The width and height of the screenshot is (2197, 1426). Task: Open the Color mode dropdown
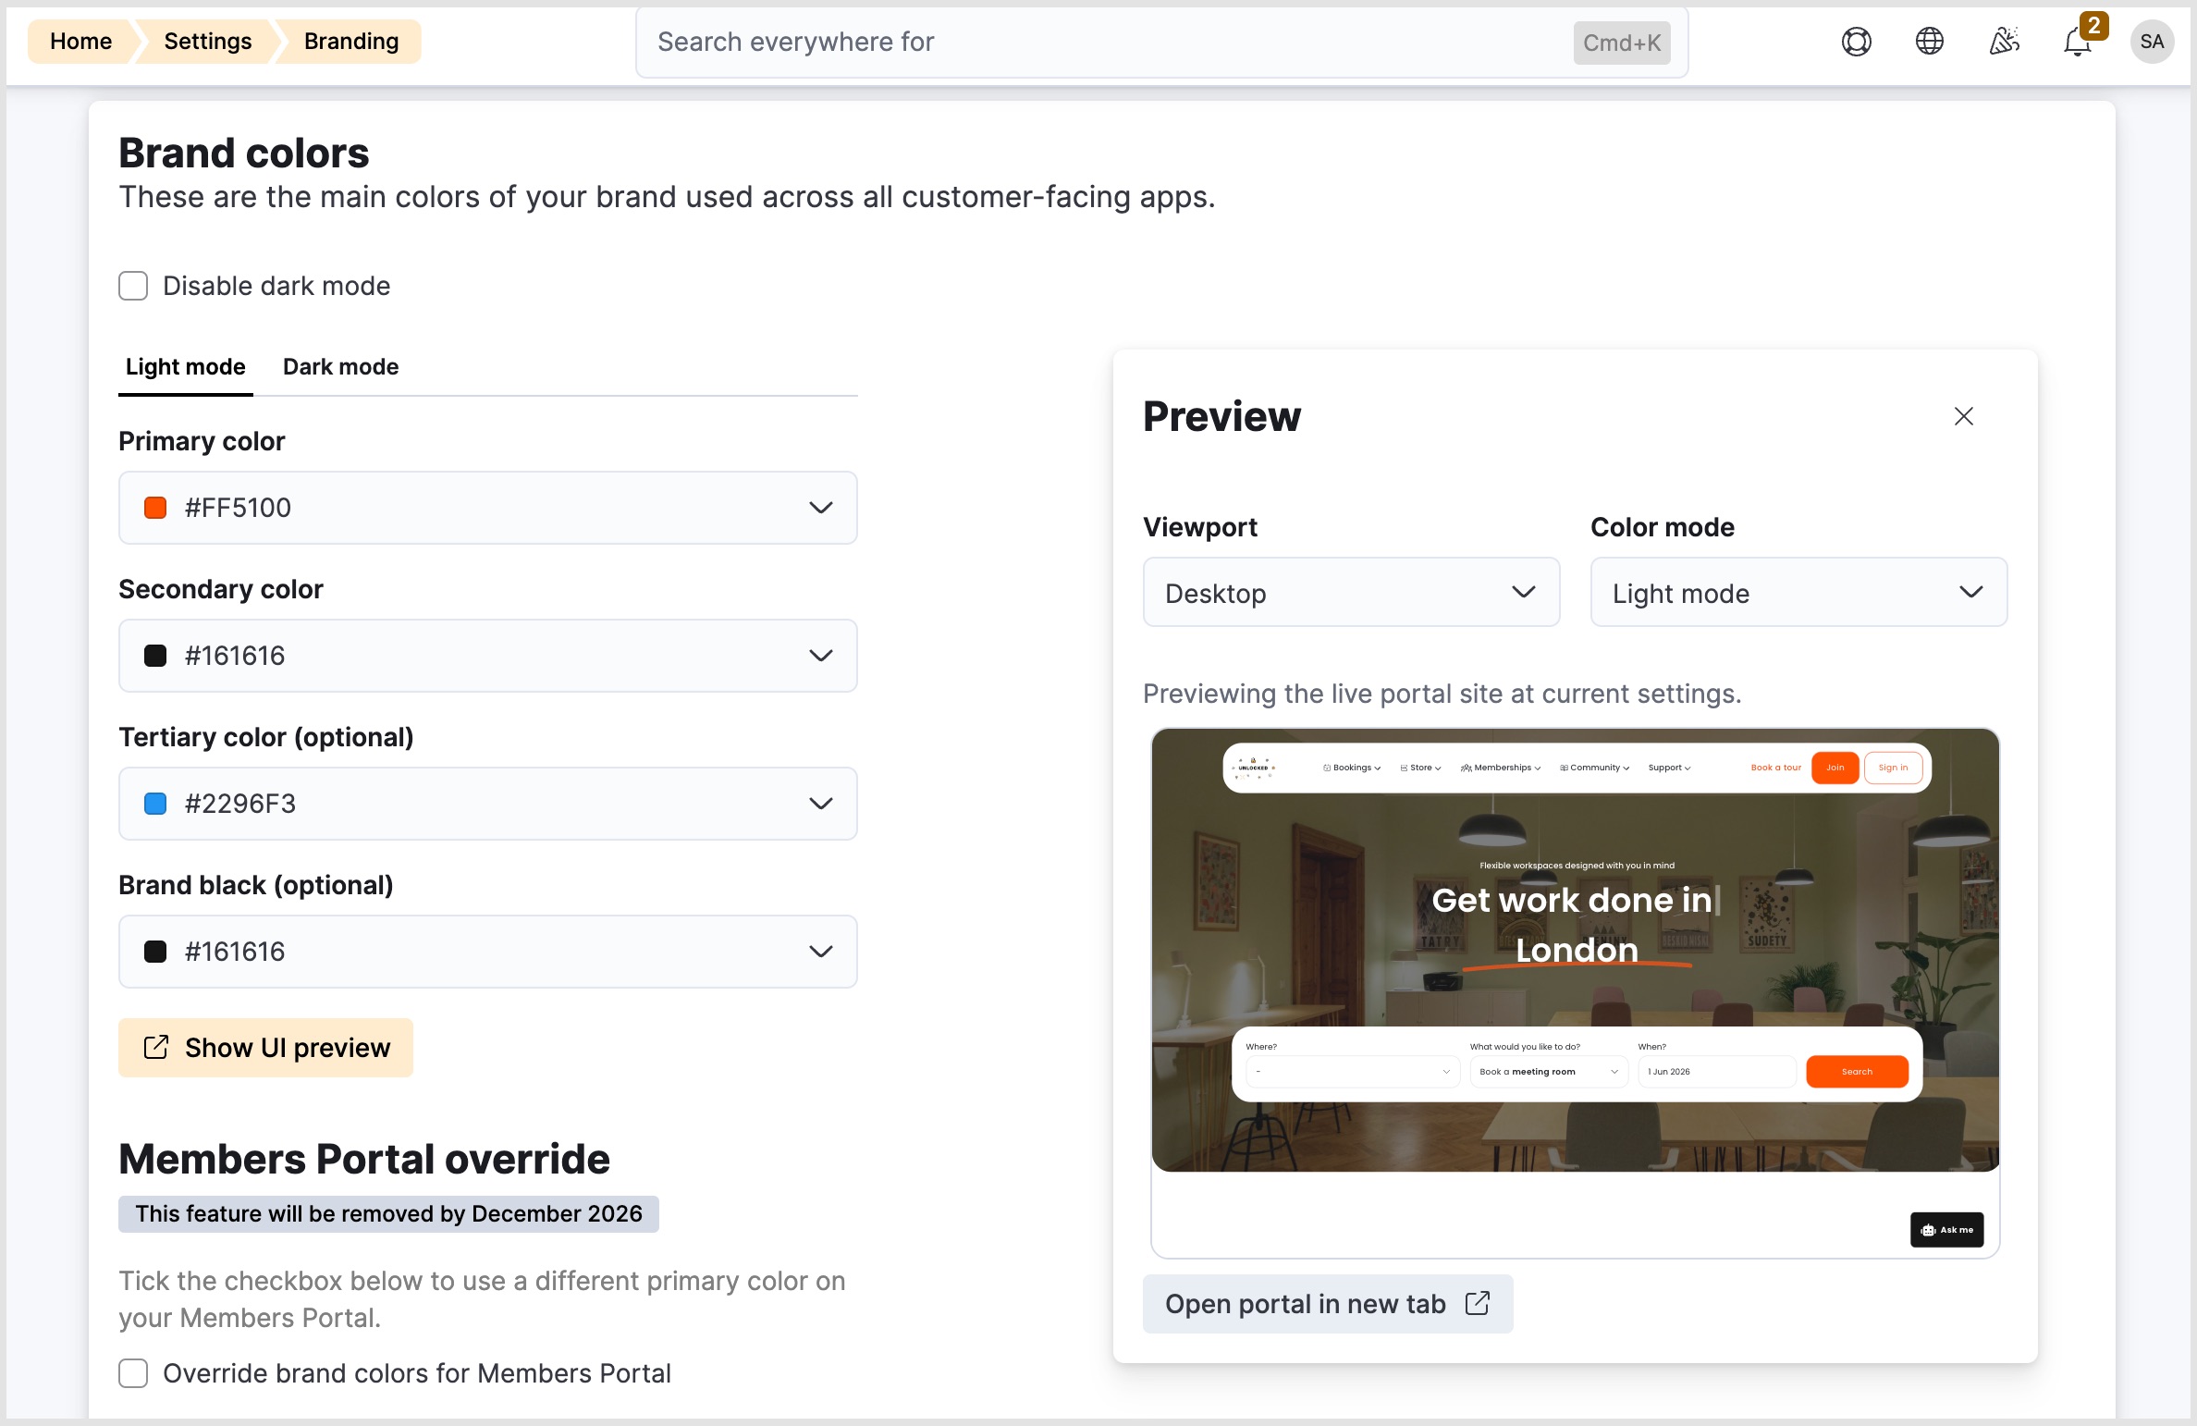click(1798, 592)
